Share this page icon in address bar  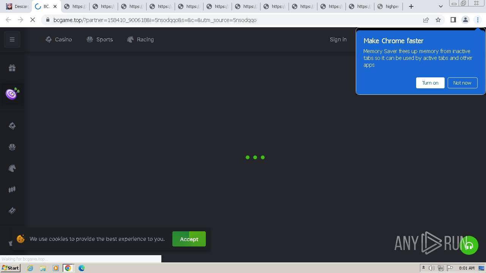[426, 20]
